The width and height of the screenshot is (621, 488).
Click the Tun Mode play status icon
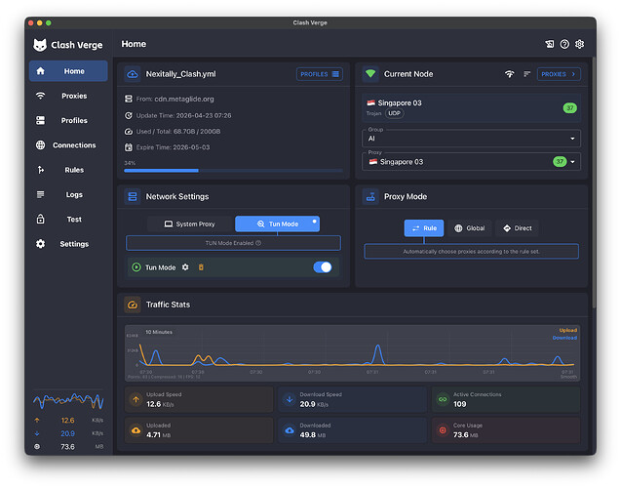coord(136,267)
